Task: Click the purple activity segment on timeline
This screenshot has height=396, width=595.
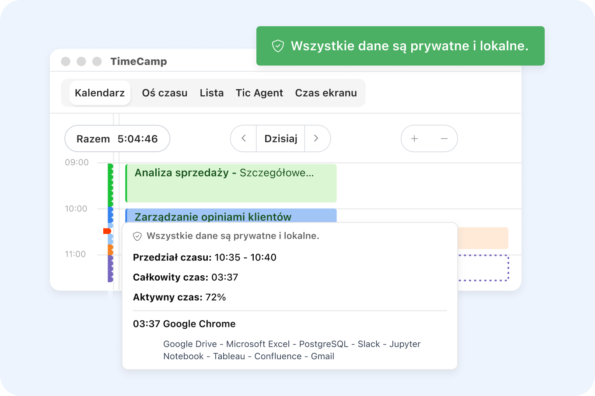Action: (110, 268)
